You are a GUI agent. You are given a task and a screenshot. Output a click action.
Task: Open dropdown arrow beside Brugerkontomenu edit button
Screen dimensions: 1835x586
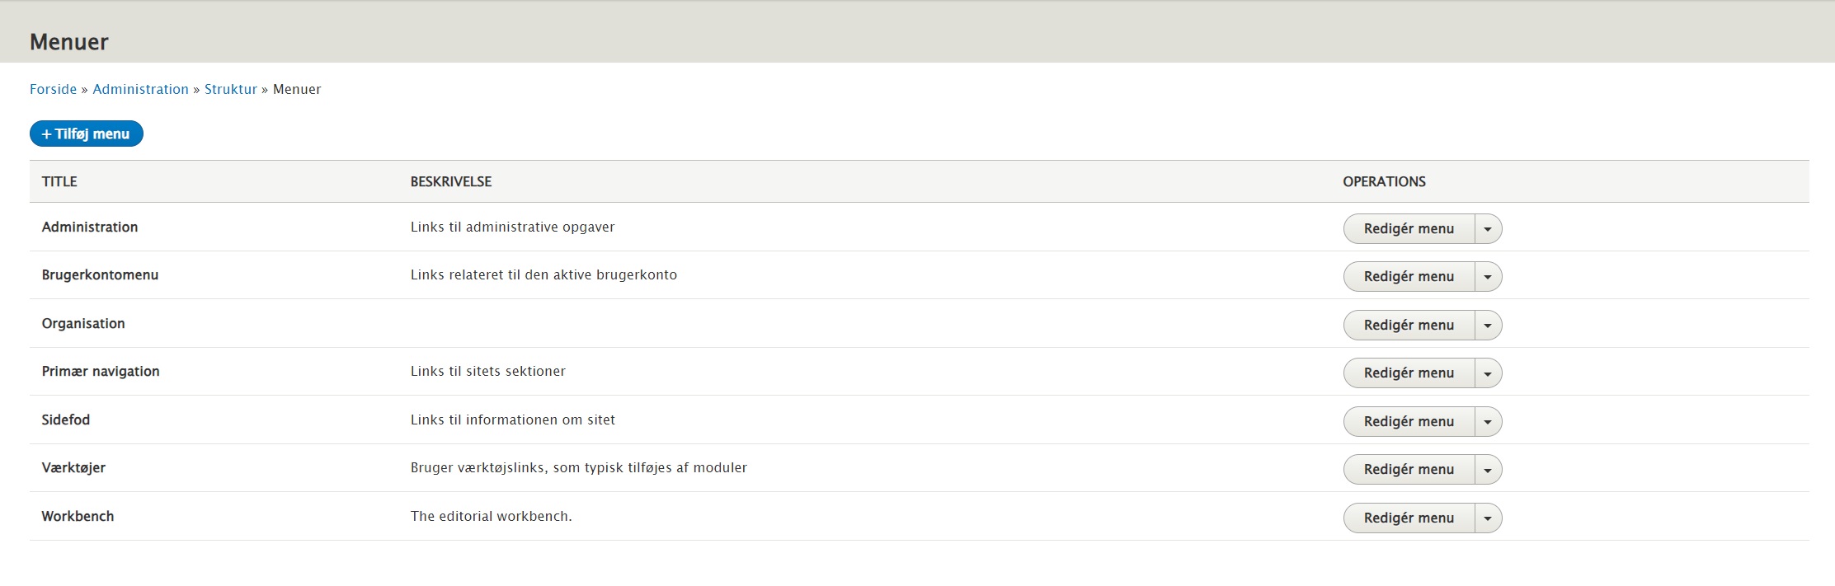pos(1488,277)
